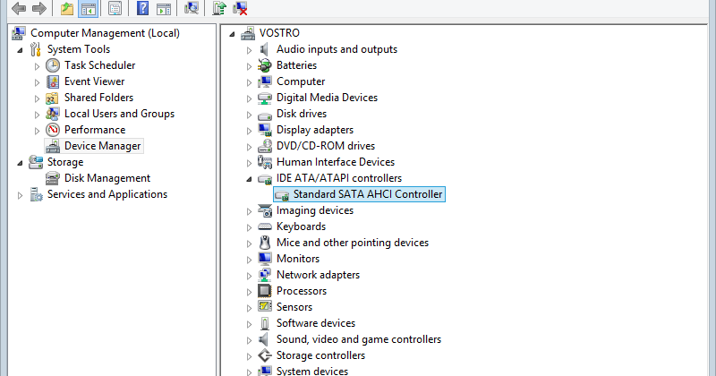Click the blue Help question mark icon
The height and width of the screenshot is (376, 716).
click(142, 8)
